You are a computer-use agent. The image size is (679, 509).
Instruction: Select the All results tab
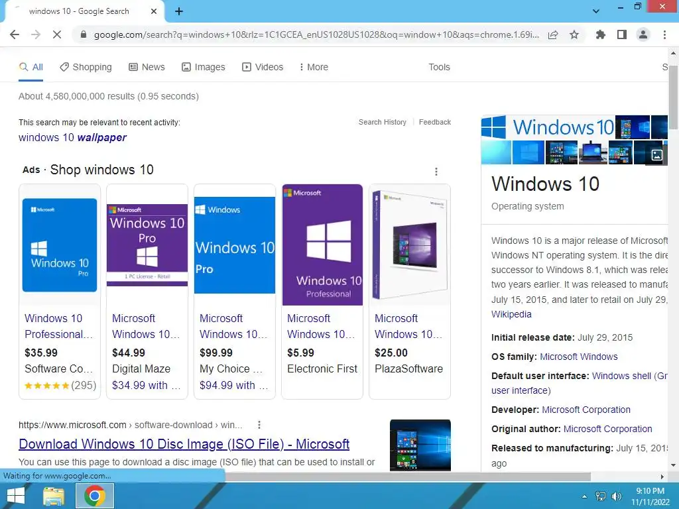click(31, 67)
